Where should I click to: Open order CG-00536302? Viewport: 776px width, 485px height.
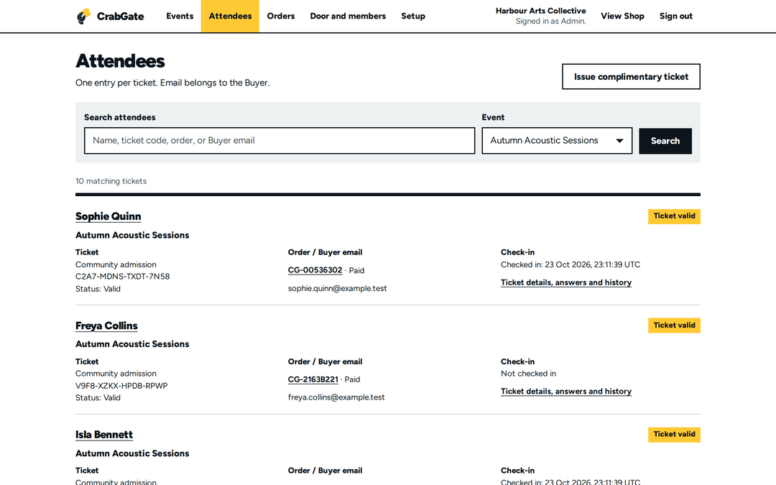click(315, 270)
